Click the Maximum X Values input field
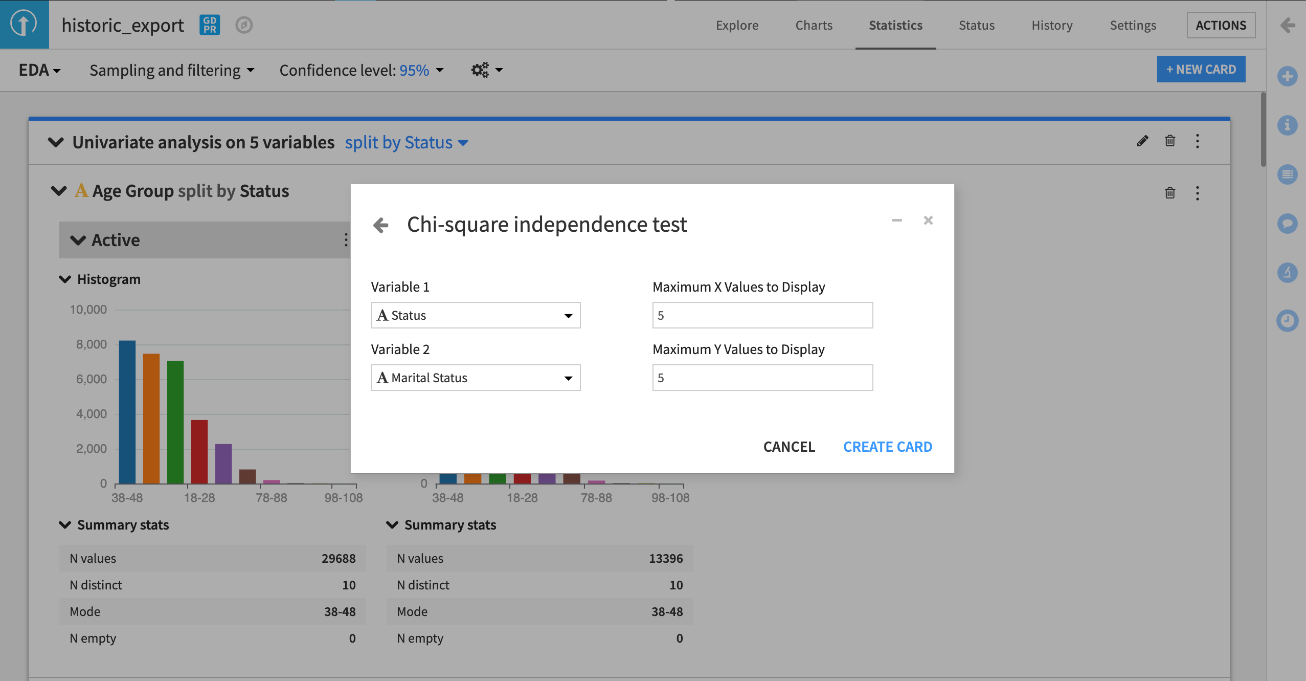 pos(761,315)
